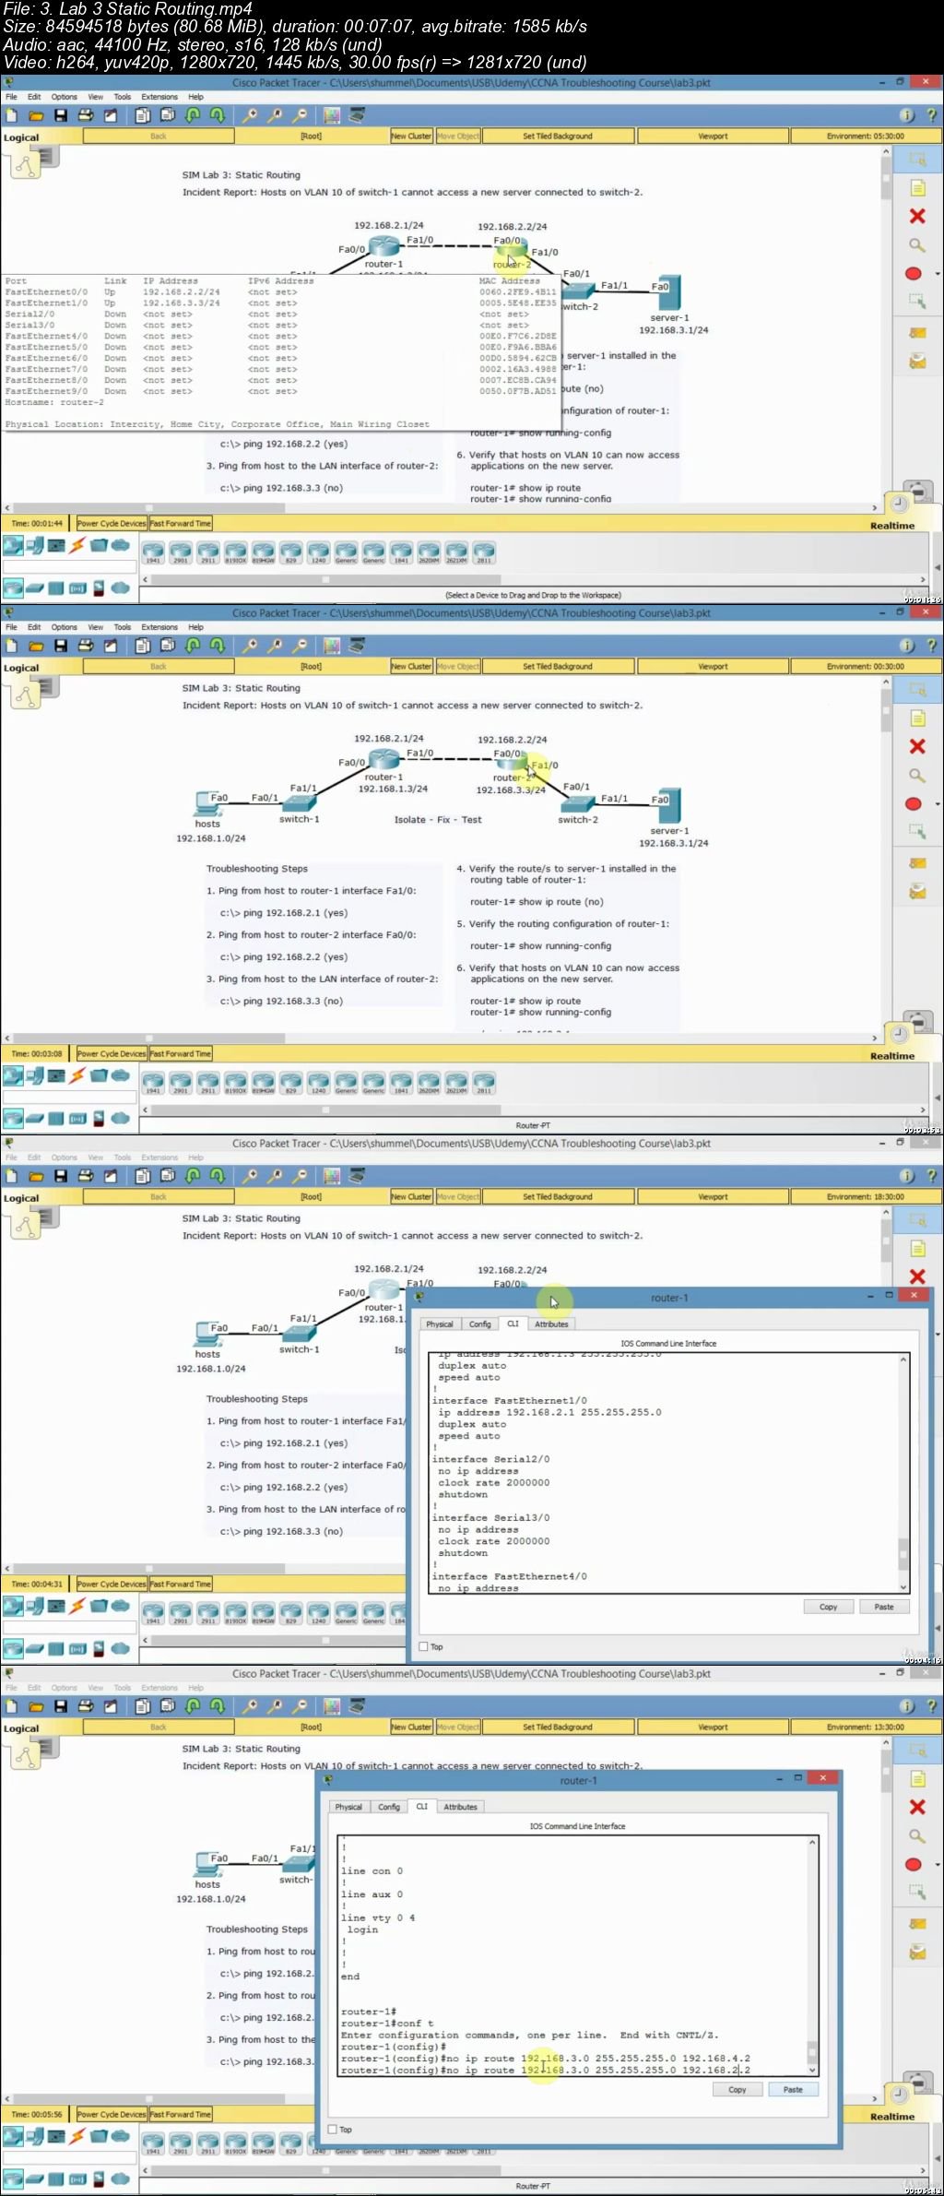The height and width of the screenshot is (2196, 944).
Task: Click Undo arrow in frame timed 00:01:44
Action: point(193,115)
